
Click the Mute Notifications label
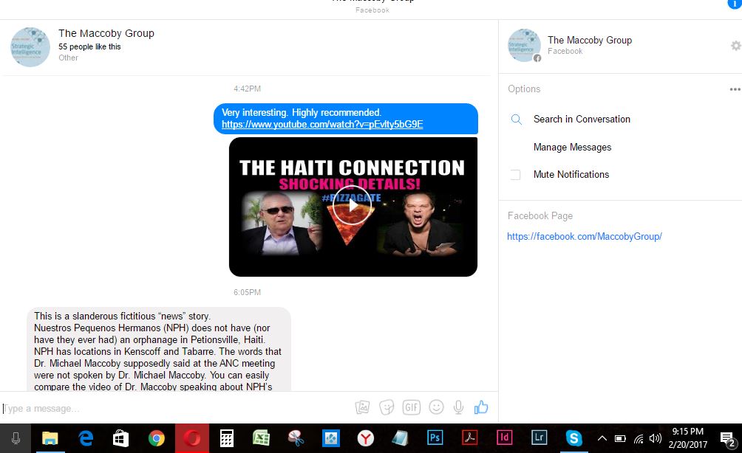point(571,175)
